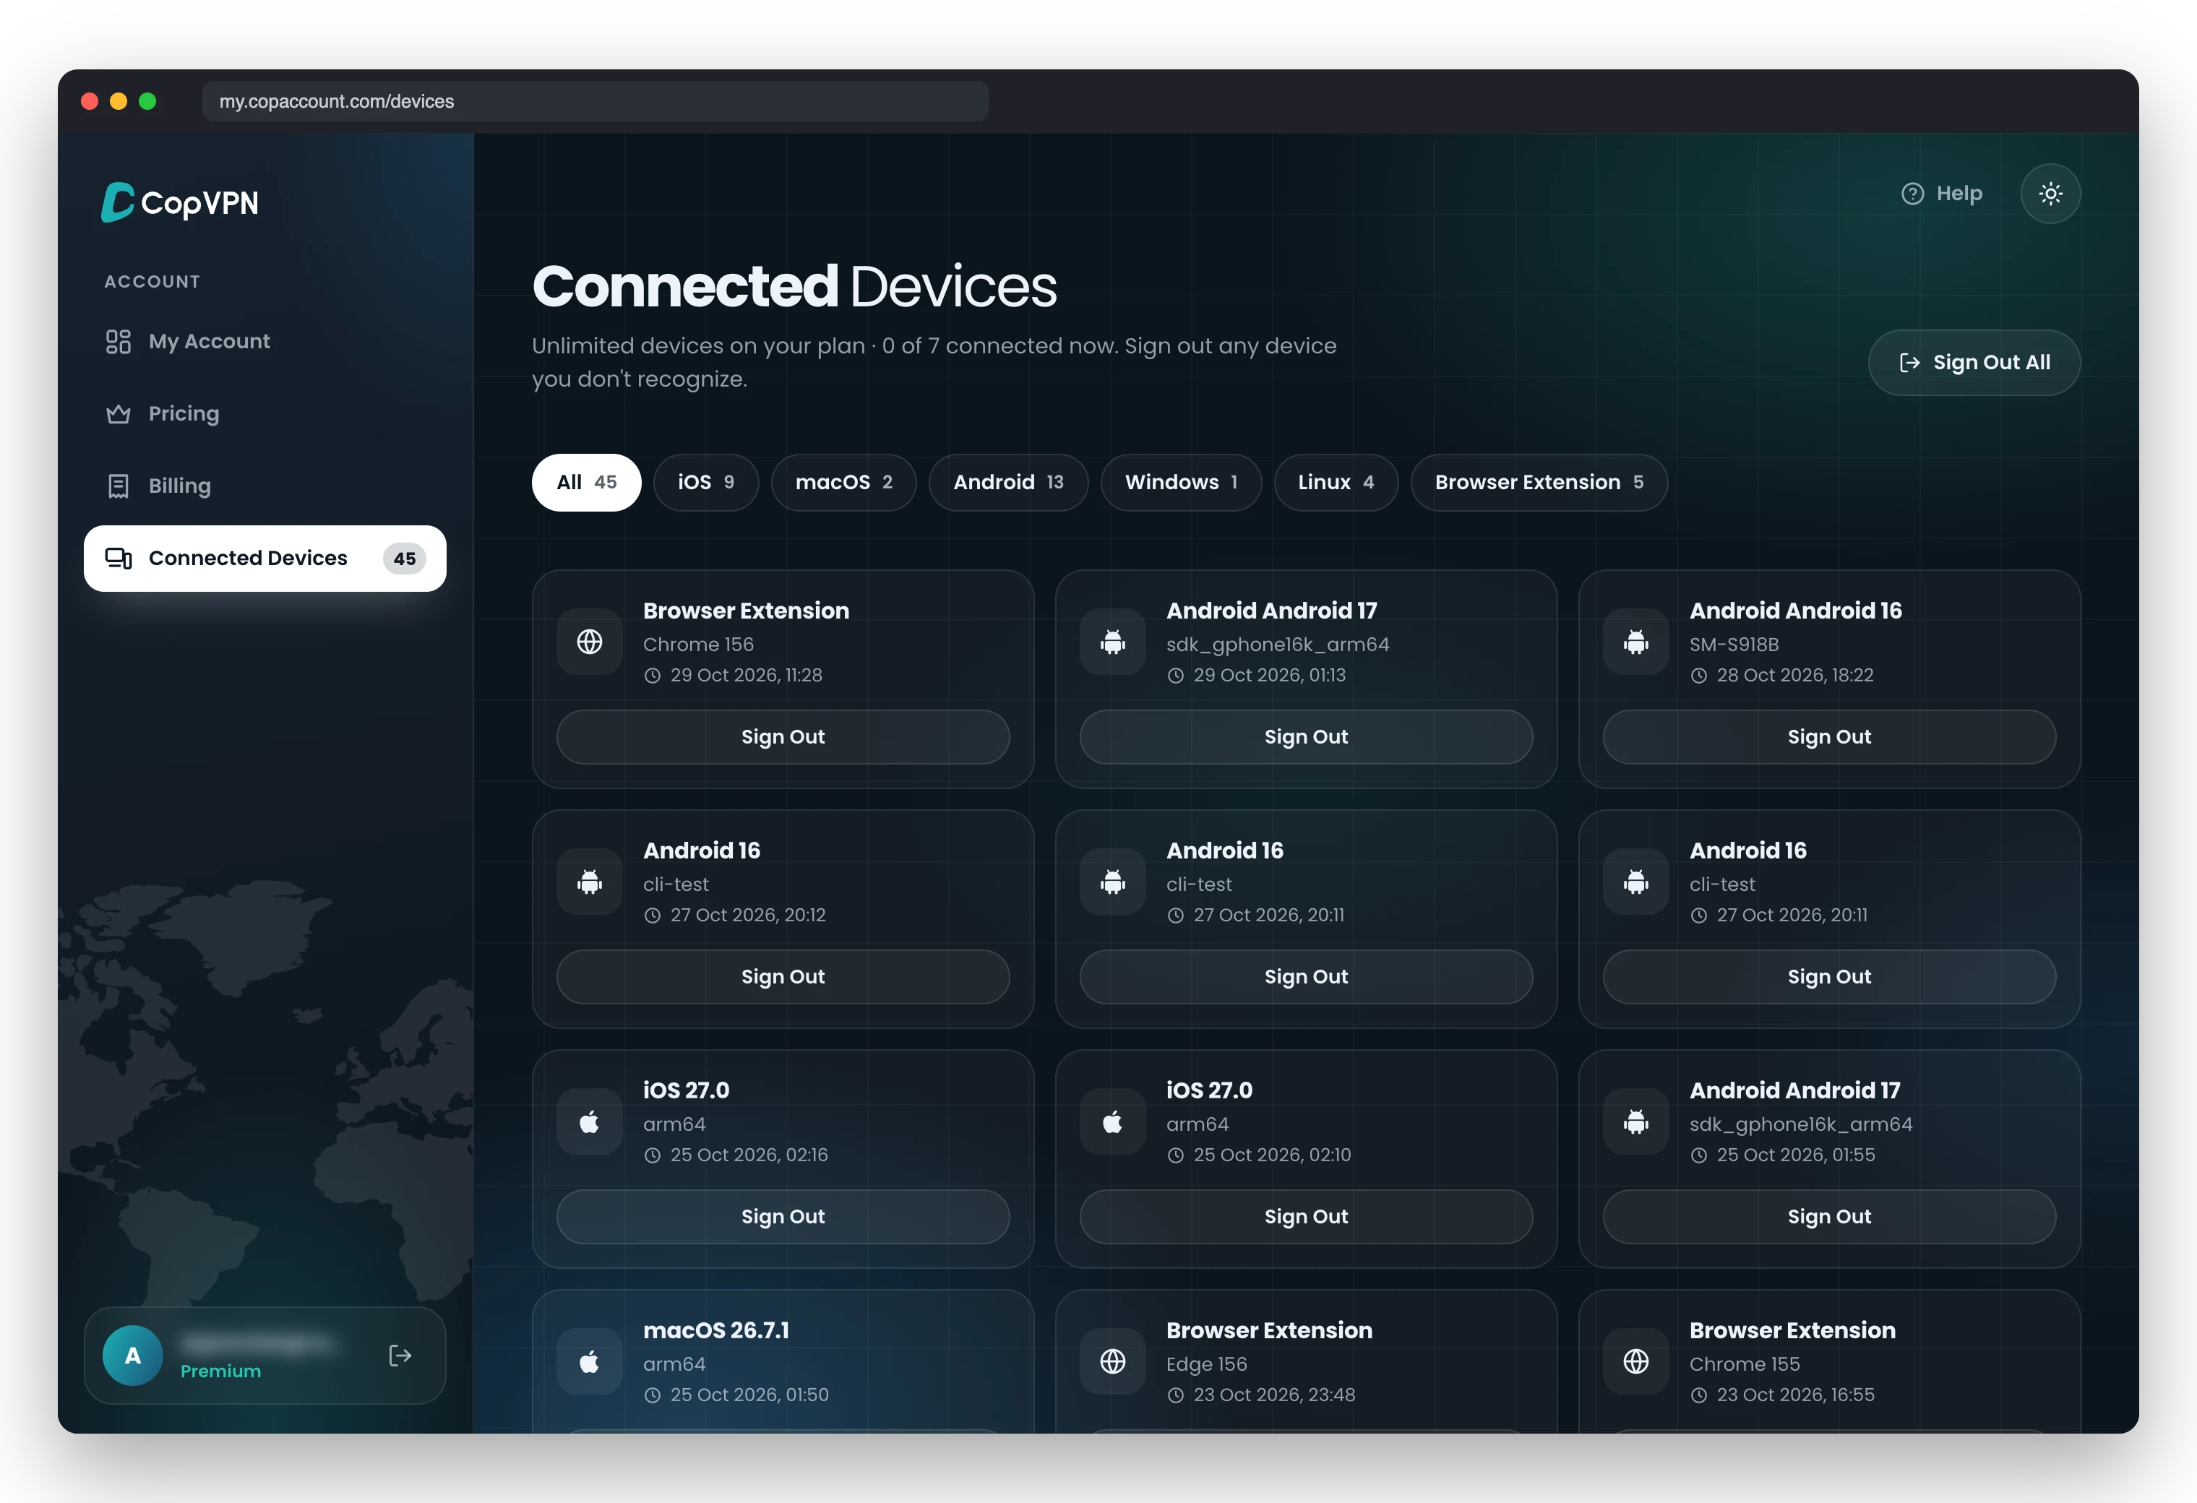Toggle the light/dark theme sun icon
Image resolution: width=2197 pixels, height=1503 pixels.
click(2050, 194)
